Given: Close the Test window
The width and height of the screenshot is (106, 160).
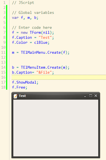Looking at the screenshot, I should [96, 96].
